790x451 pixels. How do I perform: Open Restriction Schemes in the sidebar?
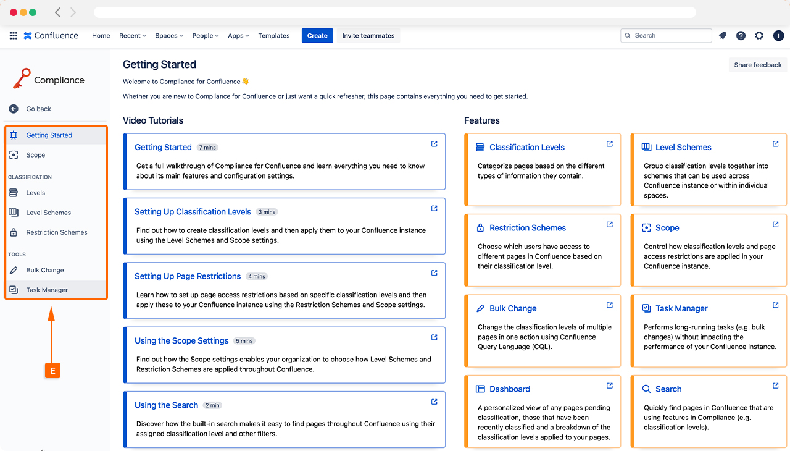tap(57, 232)
